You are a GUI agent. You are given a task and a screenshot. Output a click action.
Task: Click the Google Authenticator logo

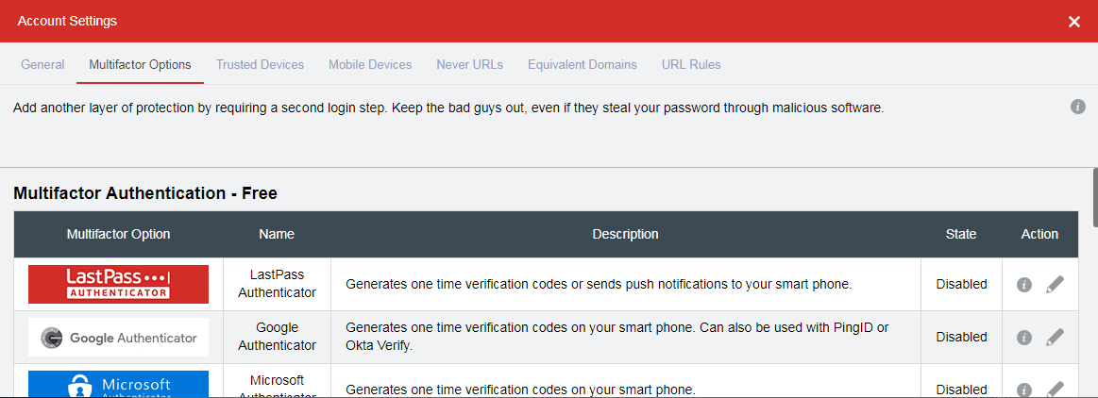[118, 337]
